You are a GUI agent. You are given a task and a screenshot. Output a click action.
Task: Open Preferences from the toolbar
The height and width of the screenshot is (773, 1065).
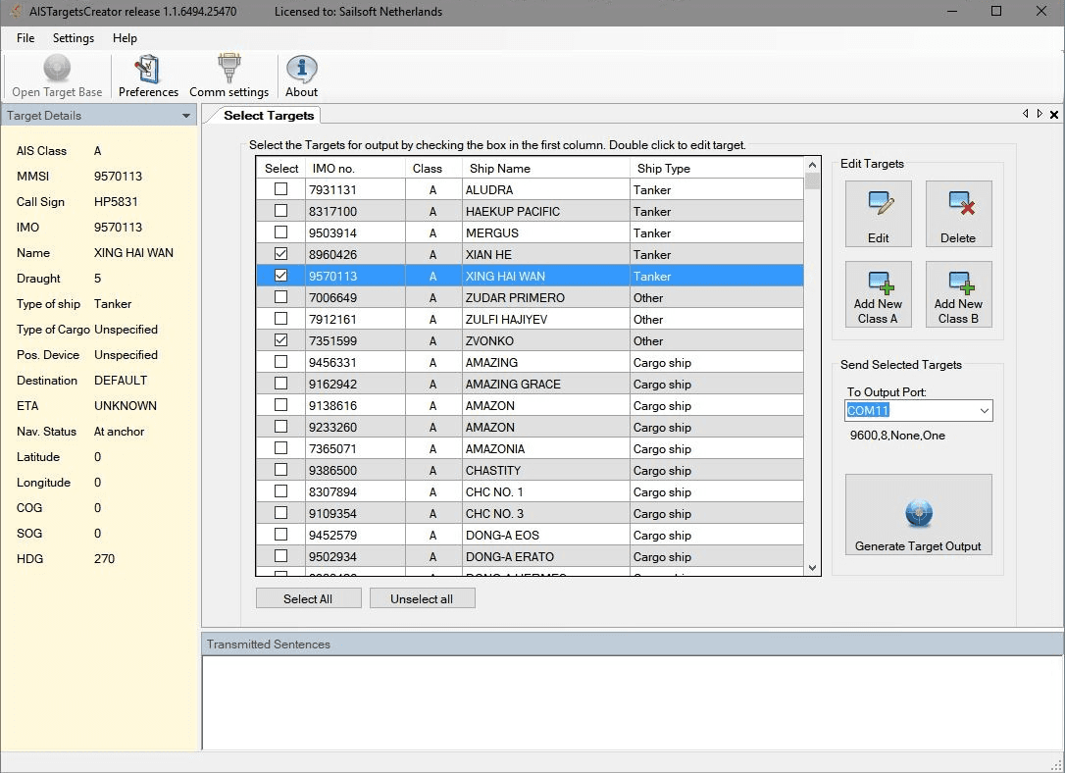[148, 77]
